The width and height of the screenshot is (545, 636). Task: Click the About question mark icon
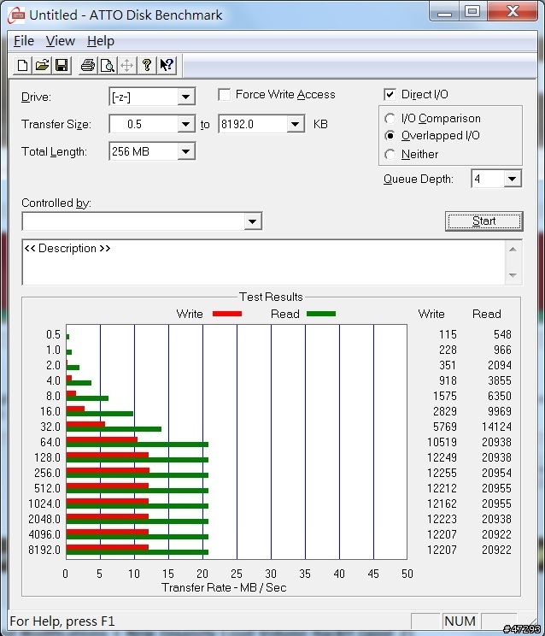(147, 65)
